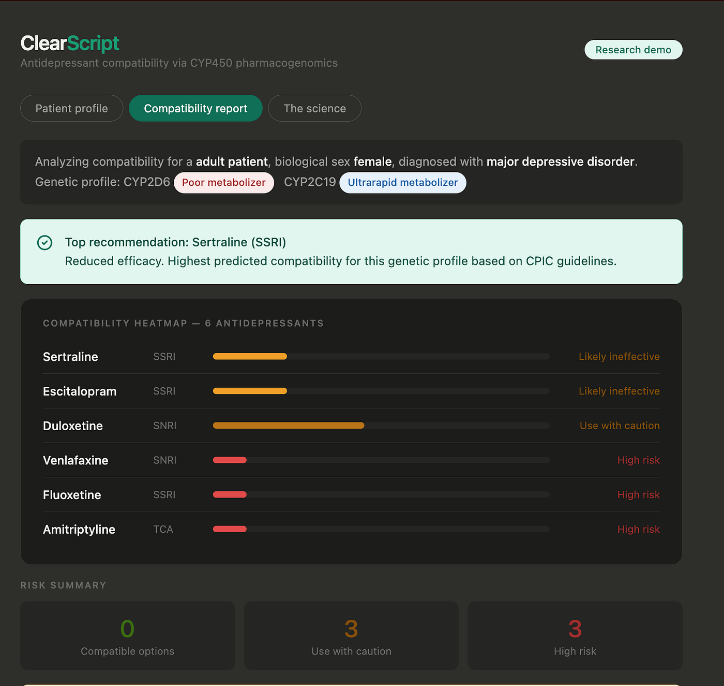
Task: Open the Compatible options summary card
Action: pyautogui.click(x=128, y=635)
